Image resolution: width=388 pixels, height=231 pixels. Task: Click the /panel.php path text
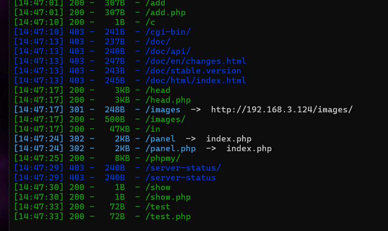(171, 149)
